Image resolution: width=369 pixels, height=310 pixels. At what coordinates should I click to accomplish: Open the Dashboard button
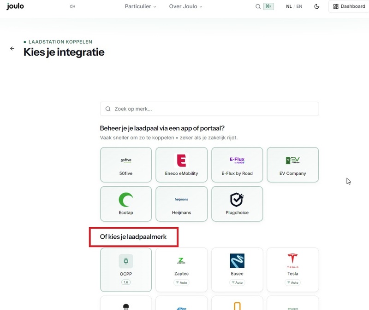point(349,6)
